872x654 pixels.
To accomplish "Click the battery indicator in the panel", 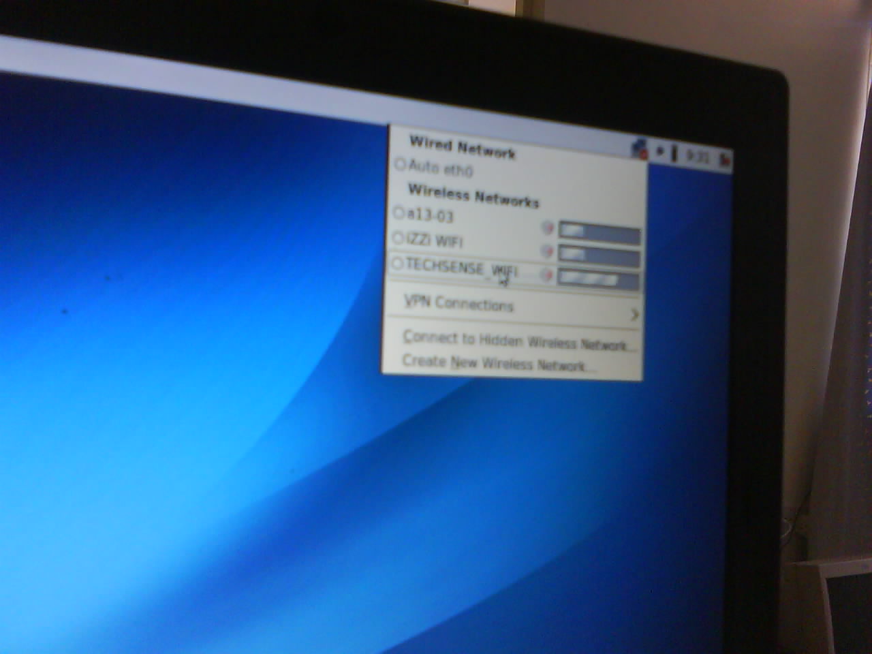I will click(674, 153).
